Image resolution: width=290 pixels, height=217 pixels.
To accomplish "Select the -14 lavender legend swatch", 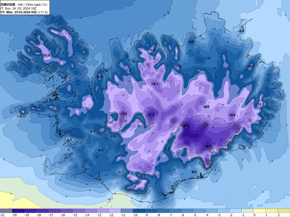I will [x=90, y=211].
